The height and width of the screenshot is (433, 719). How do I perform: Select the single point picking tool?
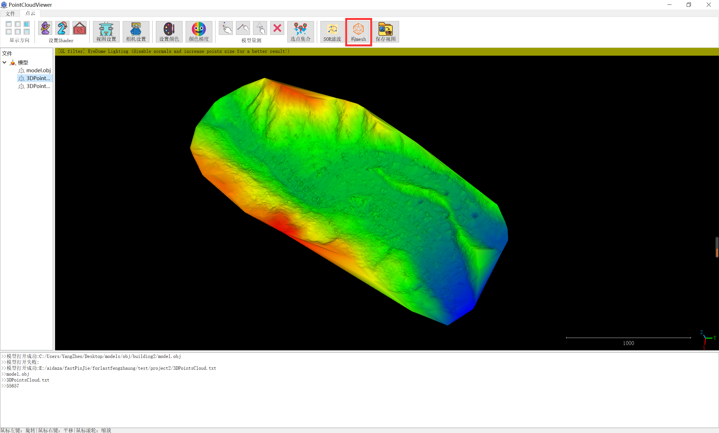(226, 28)
